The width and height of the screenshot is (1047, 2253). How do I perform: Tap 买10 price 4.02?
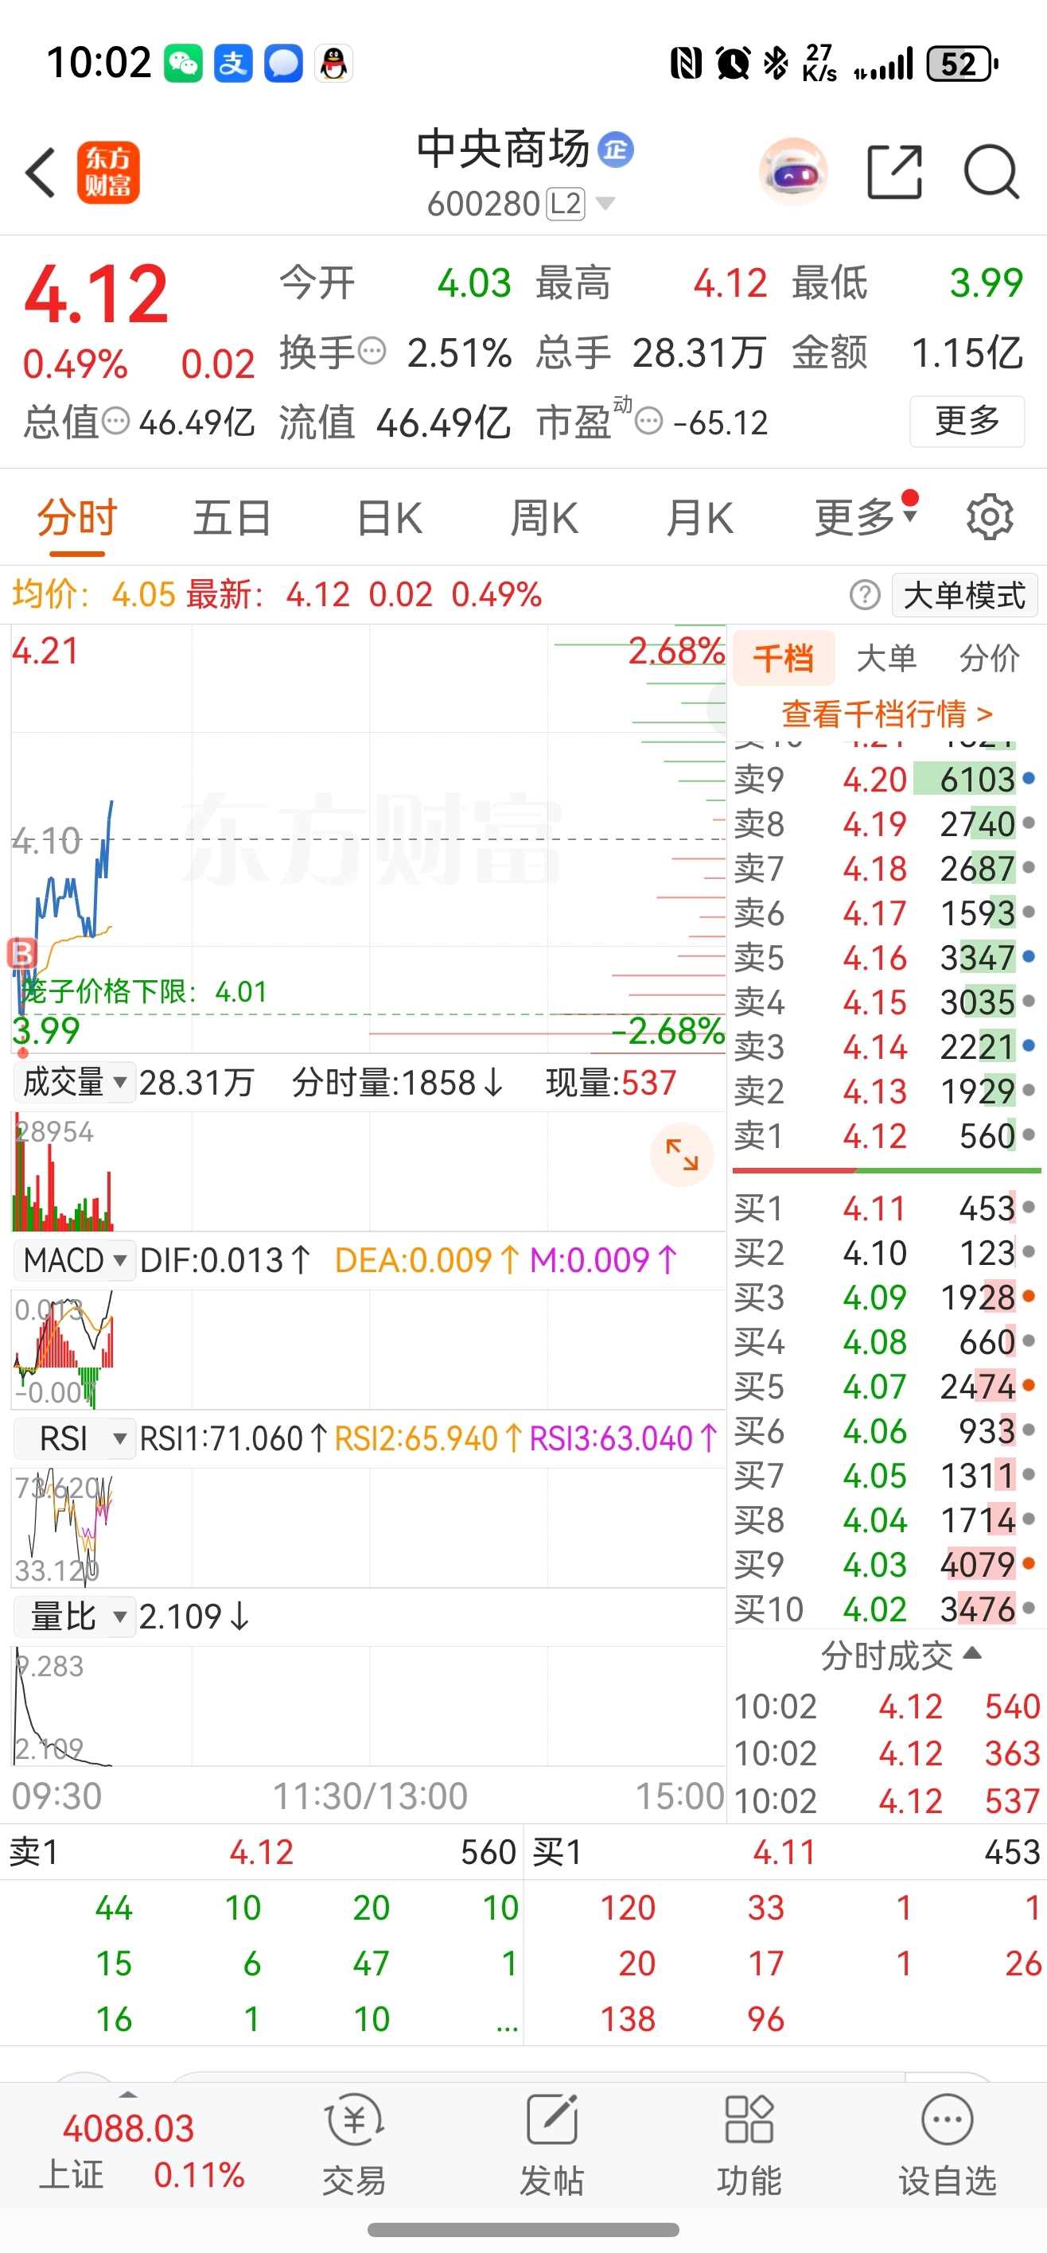tap(874, 1609)
